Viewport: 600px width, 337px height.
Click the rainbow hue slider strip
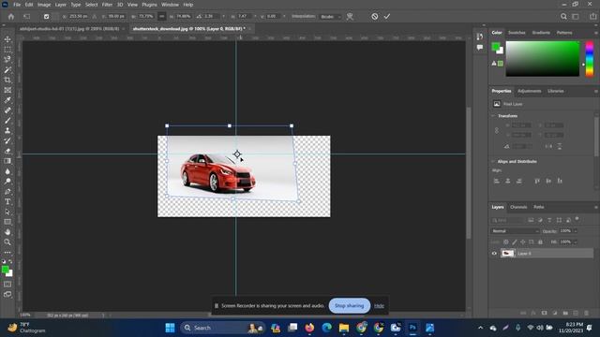point(590,58)
